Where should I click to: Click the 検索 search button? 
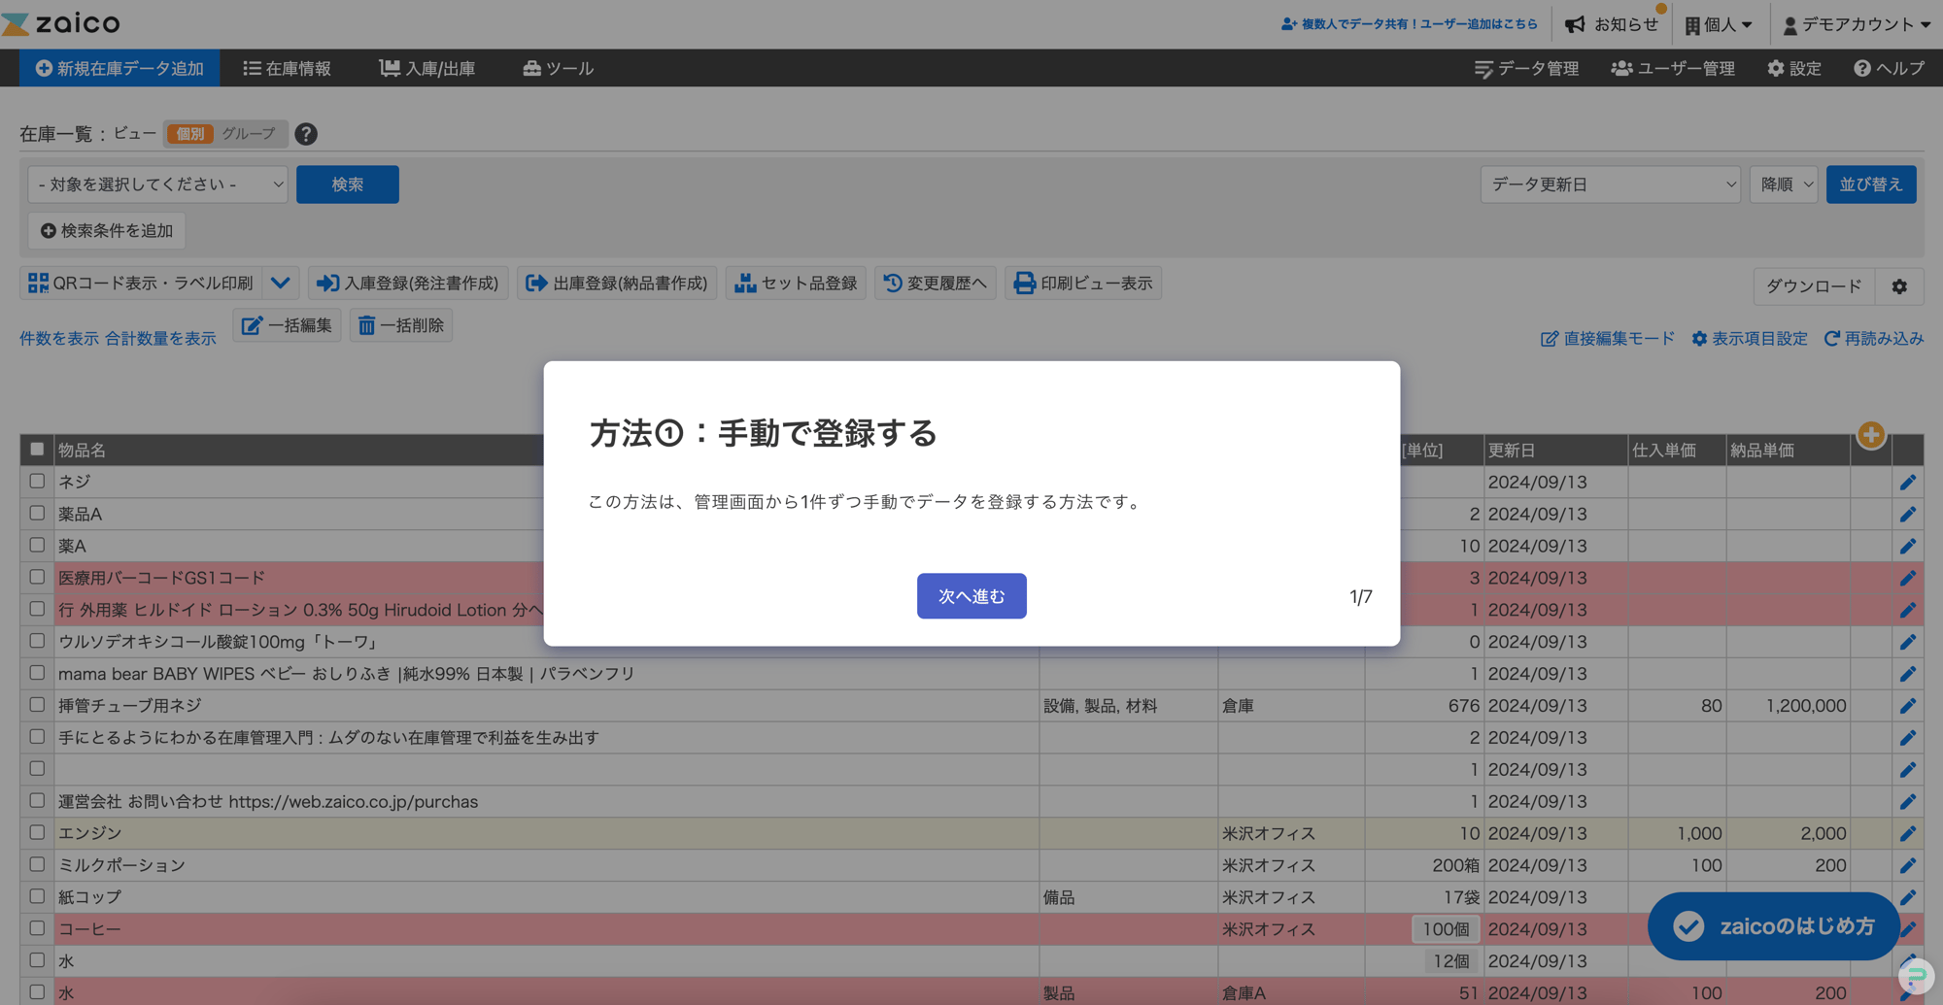tap(348, 184)
